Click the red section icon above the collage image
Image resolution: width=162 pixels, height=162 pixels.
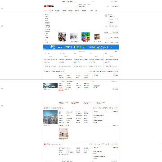pyautogui.click(x=45, y=108)
